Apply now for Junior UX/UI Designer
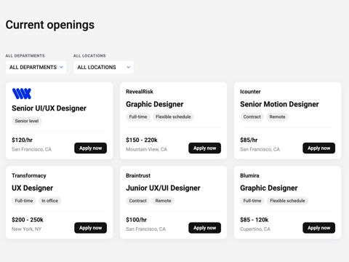 coord(204,228)
